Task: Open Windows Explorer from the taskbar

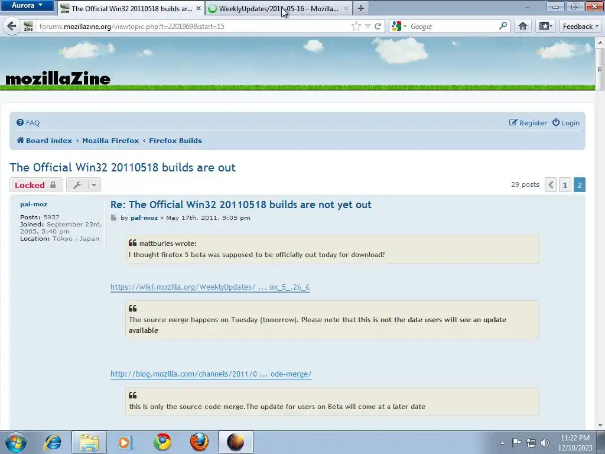Action: coord(89,442)
